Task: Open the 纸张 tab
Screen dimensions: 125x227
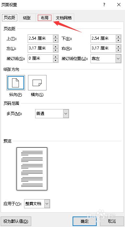Action: (x=27, y=18)
